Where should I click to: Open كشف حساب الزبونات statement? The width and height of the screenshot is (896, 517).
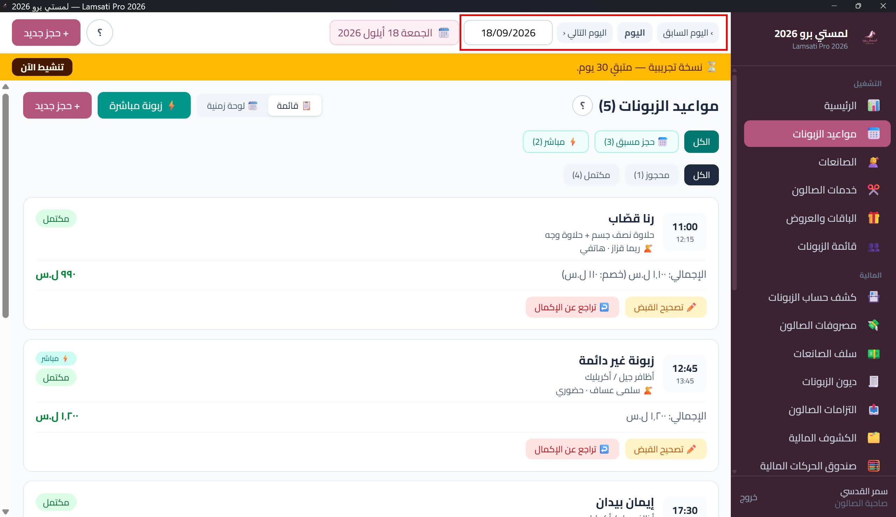817,297
